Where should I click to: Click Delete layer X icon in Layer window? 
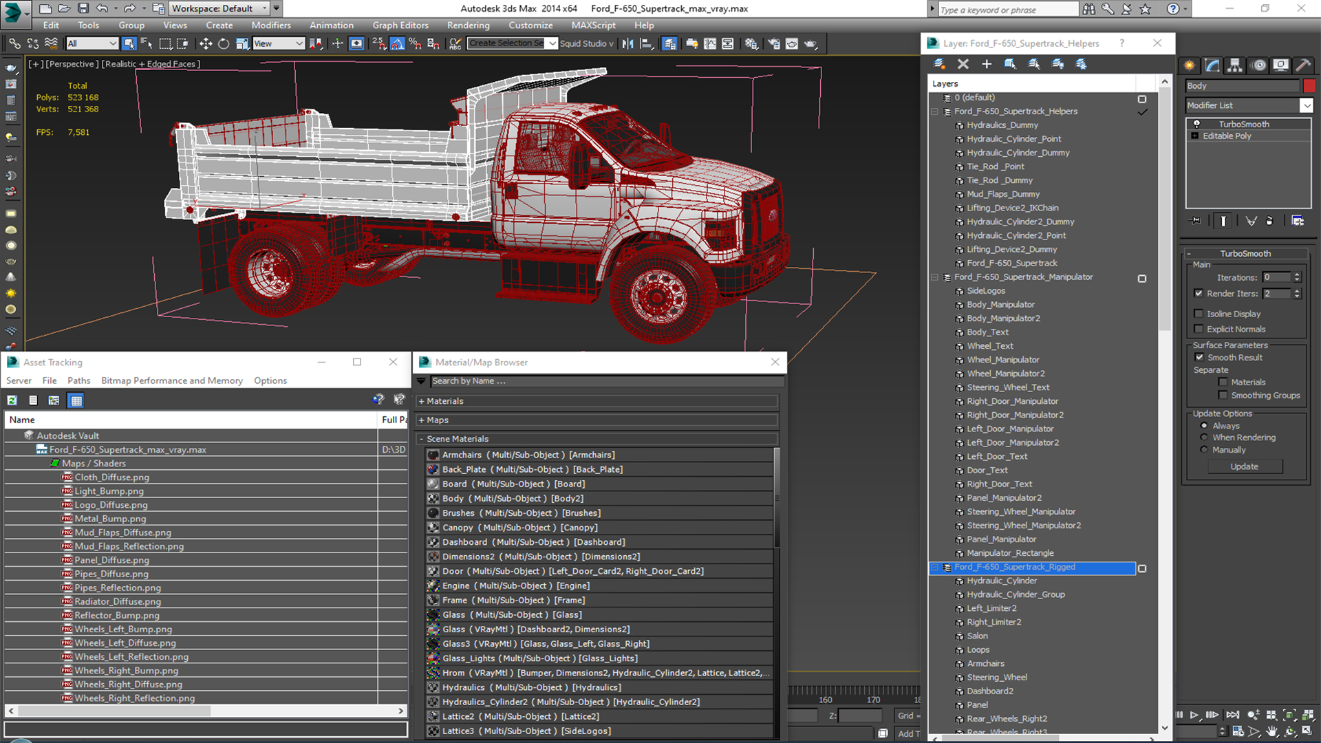coord(963,64)
